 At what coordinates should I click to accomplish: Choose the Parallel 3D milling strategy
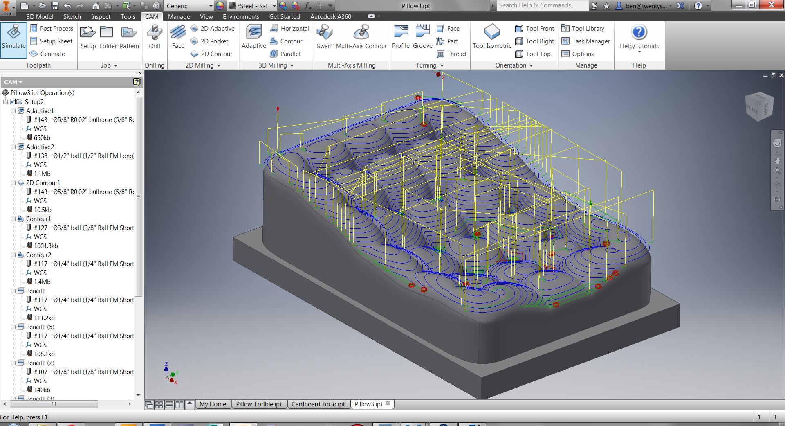(285, 54)
